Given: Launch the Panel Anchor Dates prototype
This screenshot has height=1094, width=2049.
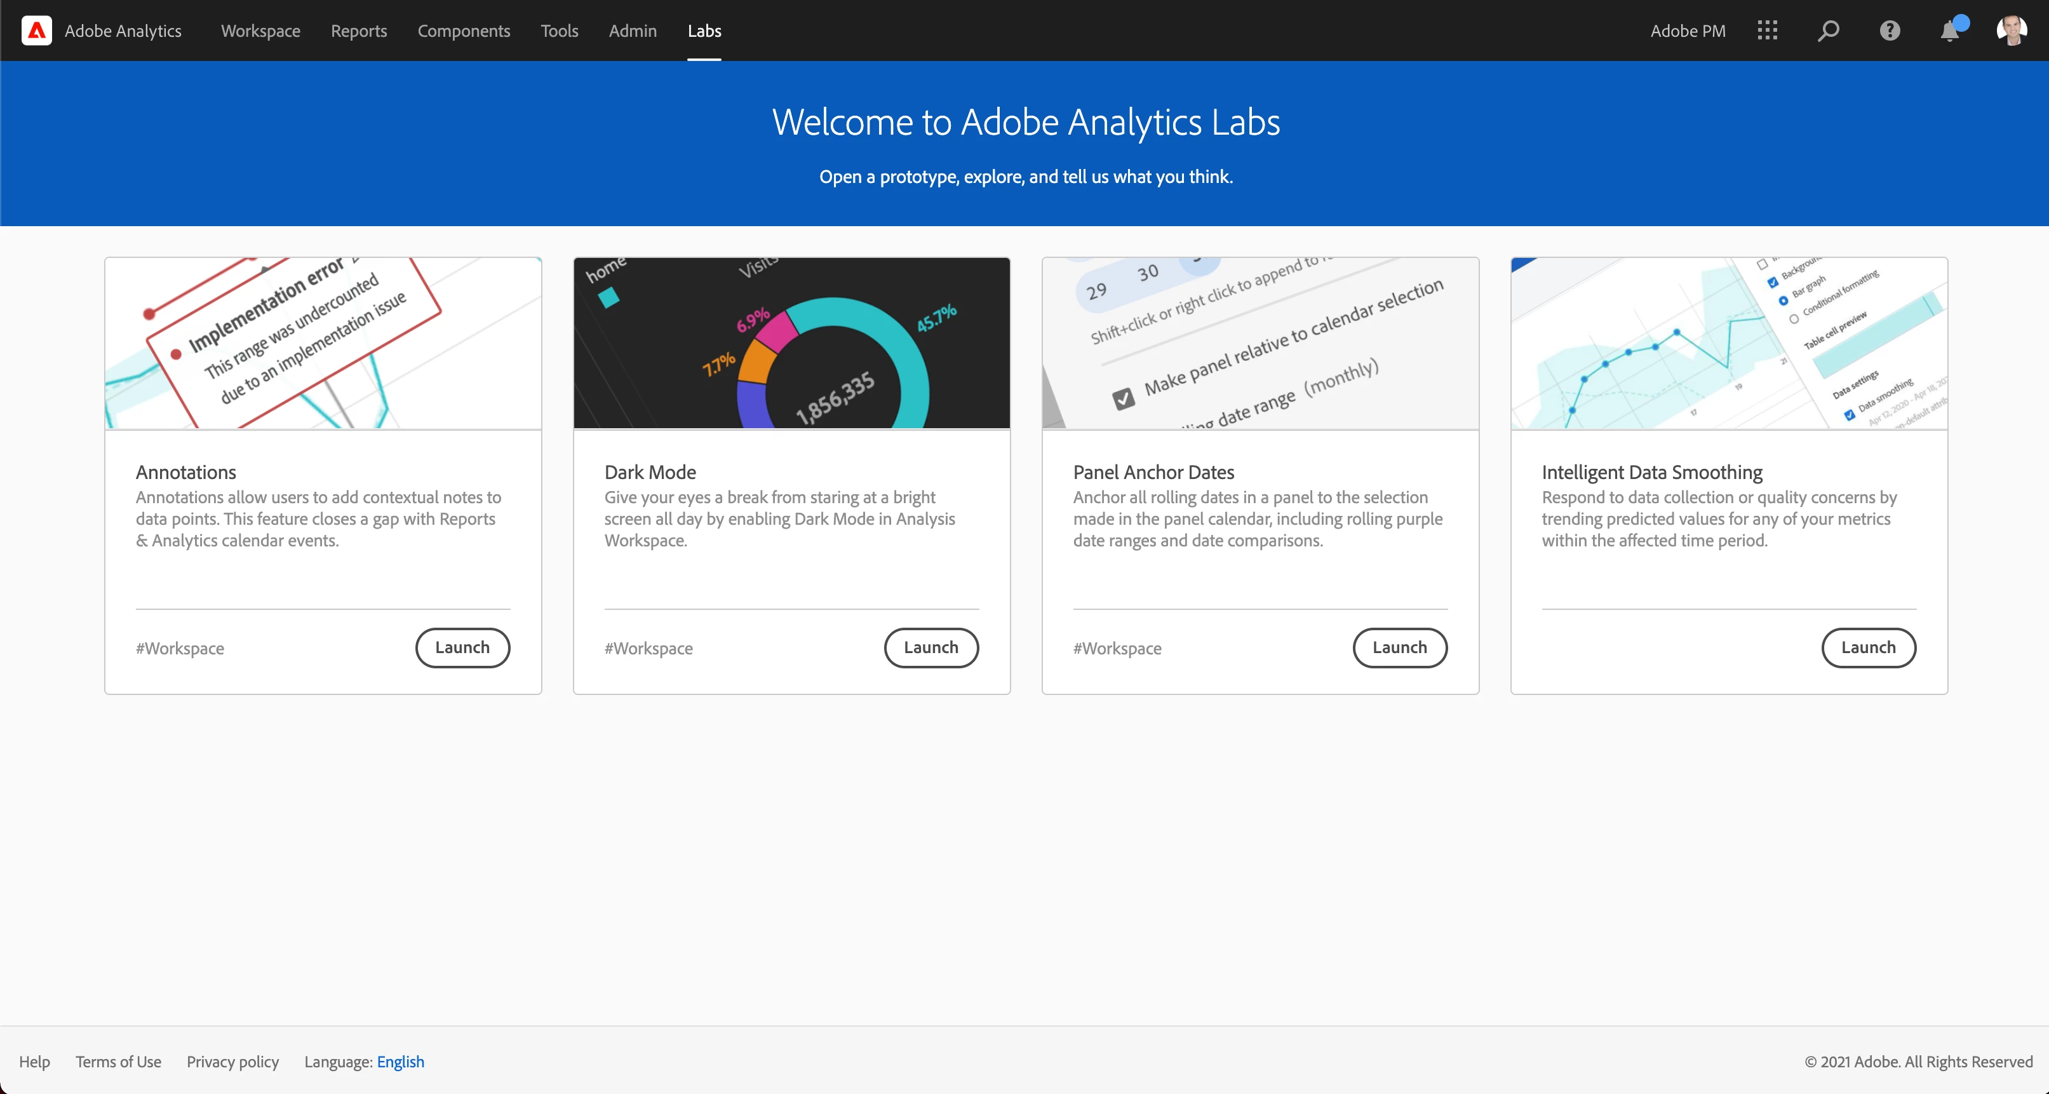Looking at the screenshot, I should click(x=1399, y=647).
